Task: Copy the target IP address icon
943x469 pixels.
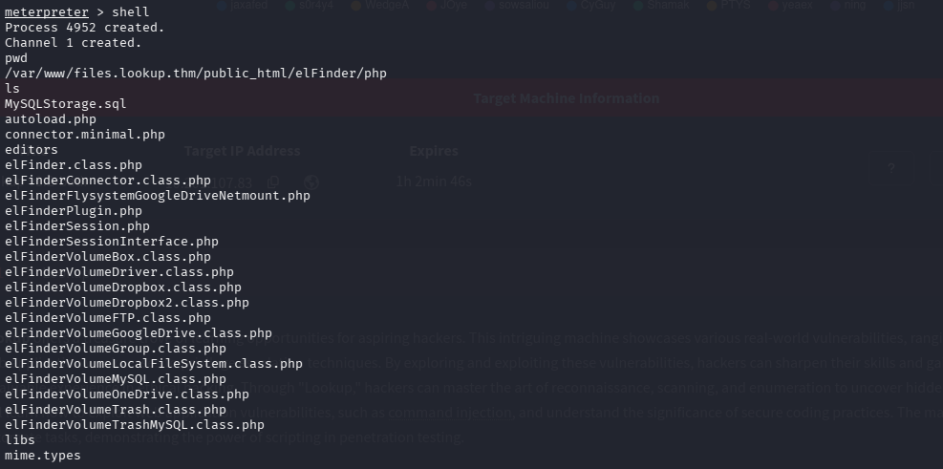Action: pos(273,181)
